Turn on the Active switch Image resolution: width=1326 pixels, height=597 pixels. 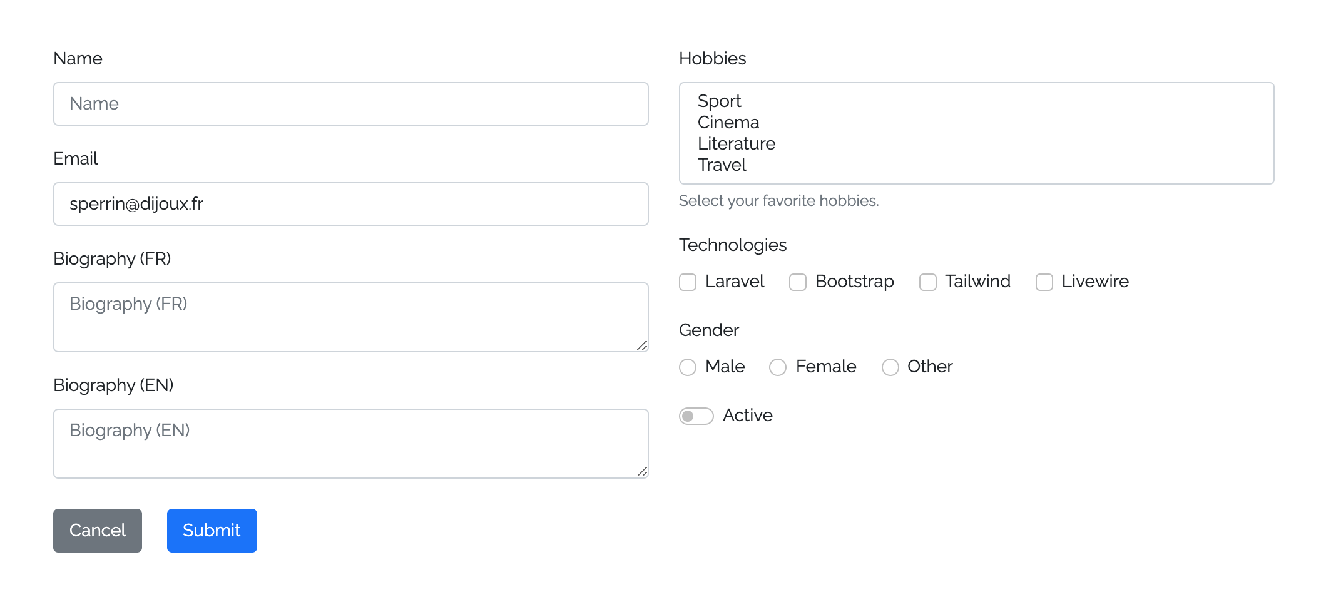pos(696,416)
